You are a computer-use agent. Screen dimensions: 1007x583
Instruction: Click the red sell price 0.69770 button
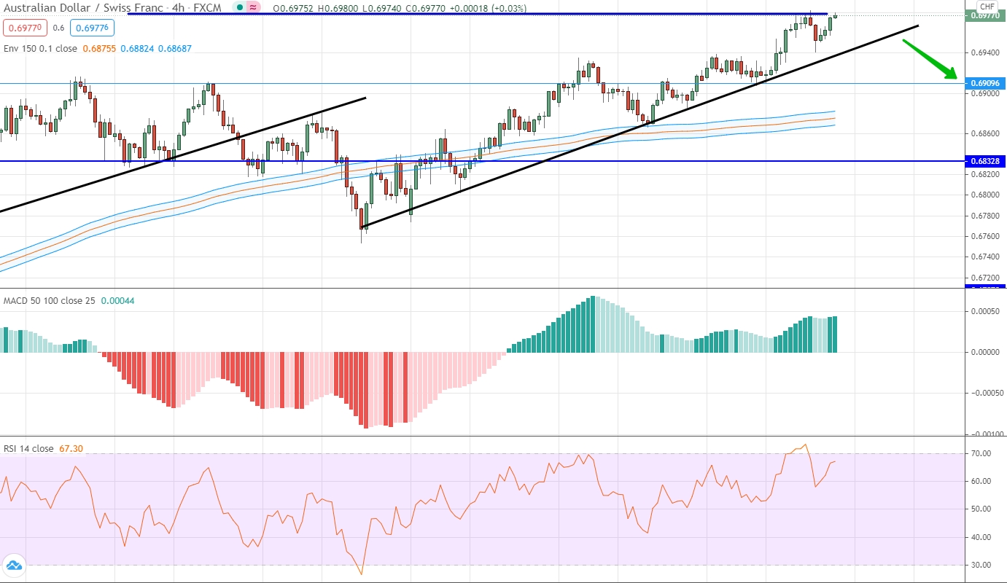point(26,28)
